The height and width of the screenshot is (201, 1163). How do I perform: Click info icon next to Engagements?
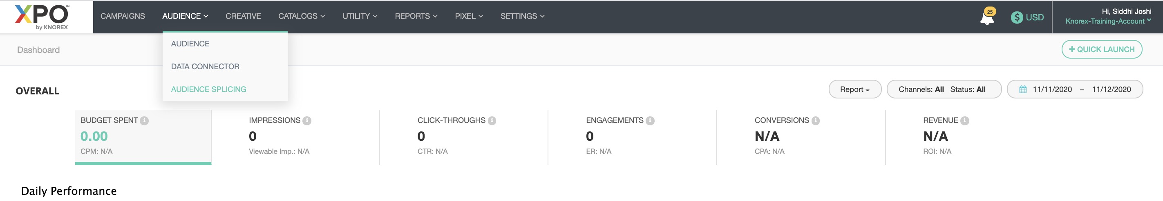coord(650,120)
